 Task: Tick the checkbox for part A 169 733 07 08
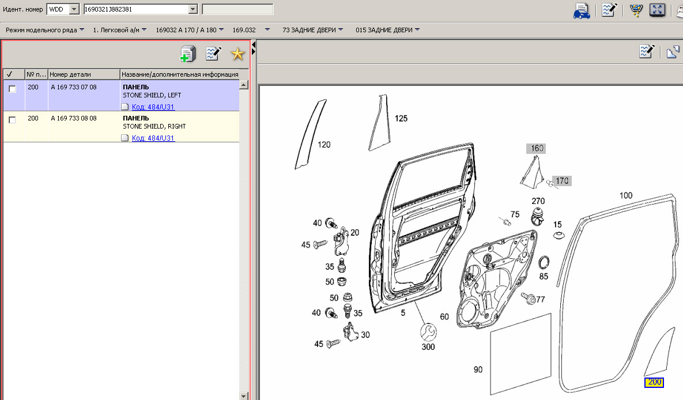[12, 89]
